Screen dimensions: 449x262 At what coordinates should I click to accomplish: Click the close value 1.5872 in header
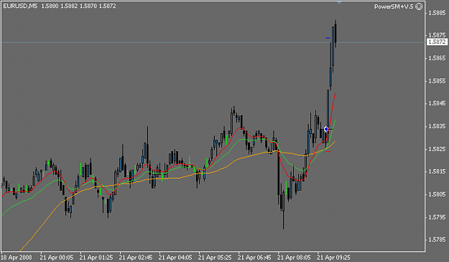tap(107, 6)
